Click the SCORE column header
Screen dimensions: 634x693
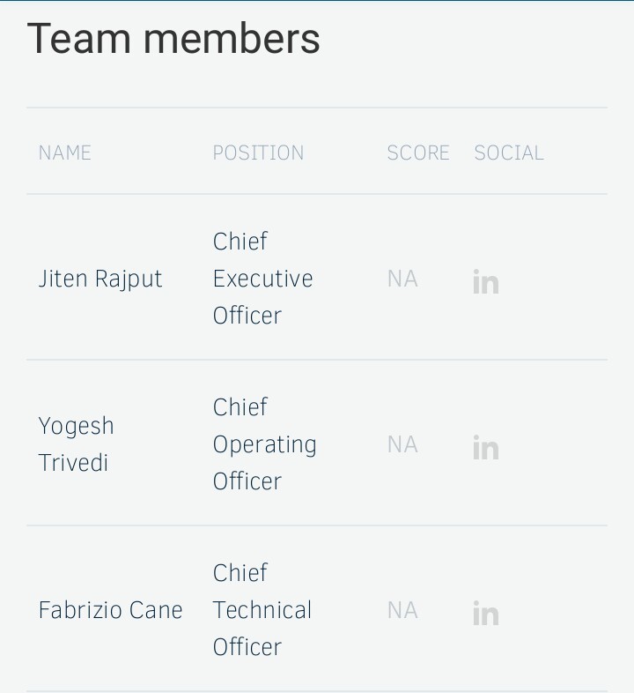(418, 153)
